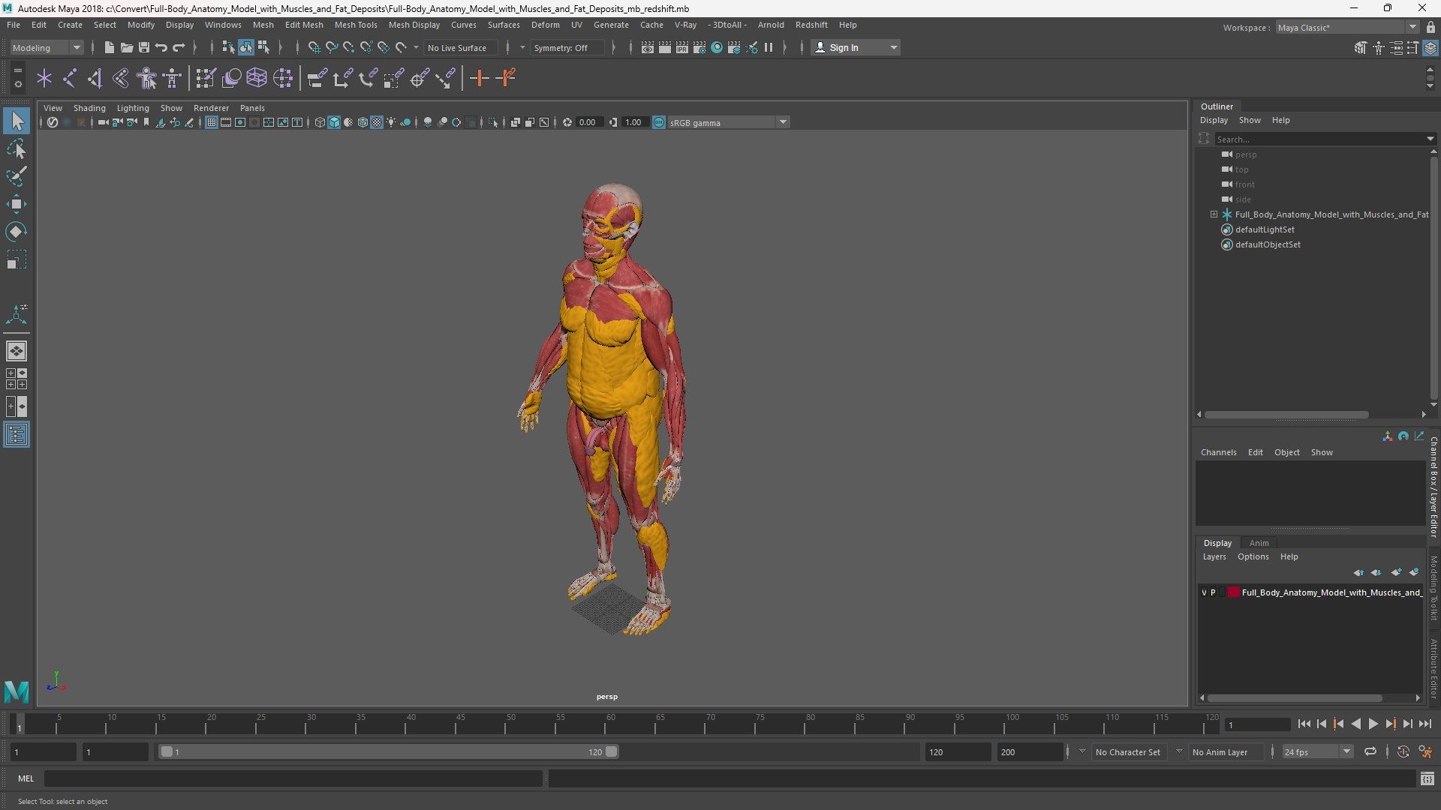Pause Viewport 2.0 display update
Image resolution: width=1441 pixels, height=810 pixels.
tap(769, 47)
